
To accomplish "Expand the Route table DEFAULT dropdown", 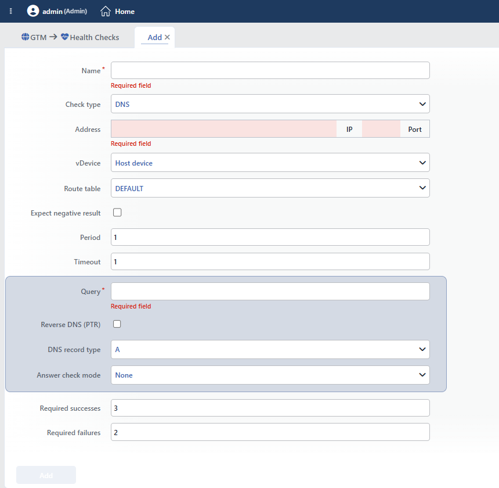I will pyautogui.click(x=270, y=188).
